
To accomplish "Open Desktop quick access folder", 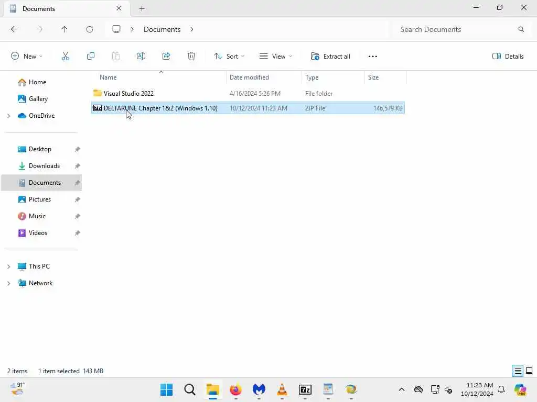I will tap(41, 149).
